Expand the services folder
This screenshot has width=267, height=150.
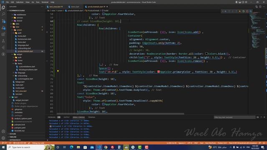click(x=20, y=17)
